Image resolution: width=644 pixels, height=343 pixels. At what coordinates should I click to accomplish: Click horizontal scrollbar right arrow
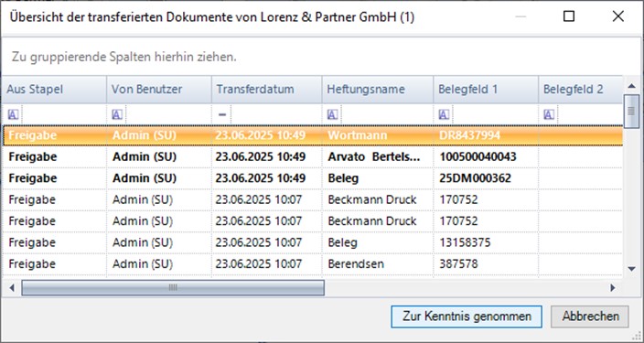(613, 287)
